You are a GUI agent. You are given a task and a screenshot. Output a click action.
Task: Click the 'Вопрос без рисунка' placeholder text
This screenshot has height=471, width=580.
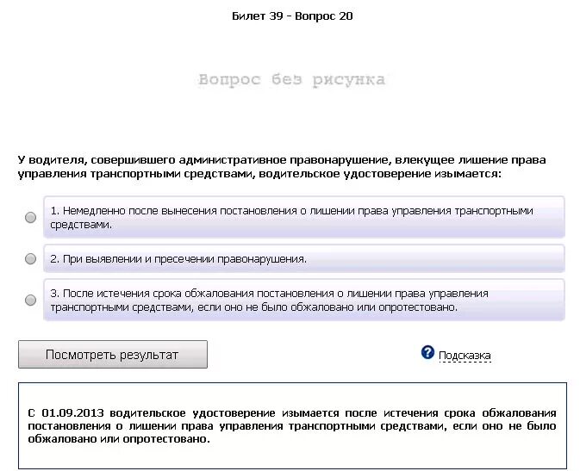pyautogui.click(x=291, y=80)
